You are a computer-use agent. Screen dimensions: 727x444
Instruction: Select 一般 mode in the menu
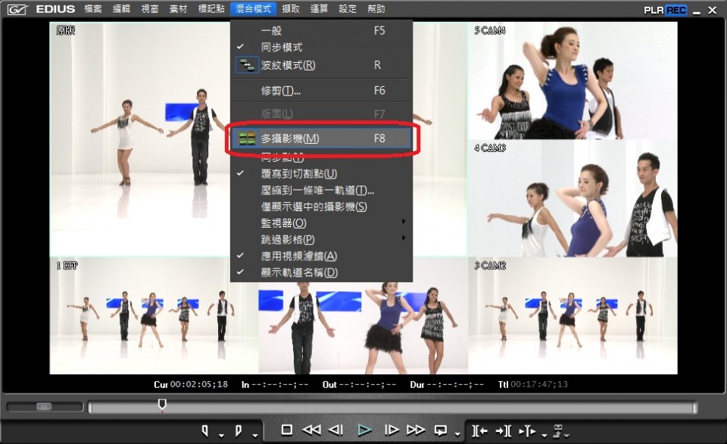point(321,31)
